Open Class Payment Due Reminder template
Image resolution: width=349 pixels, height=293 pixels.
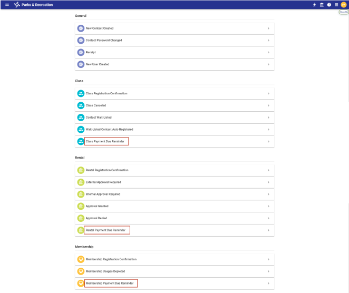click(105, 141)
